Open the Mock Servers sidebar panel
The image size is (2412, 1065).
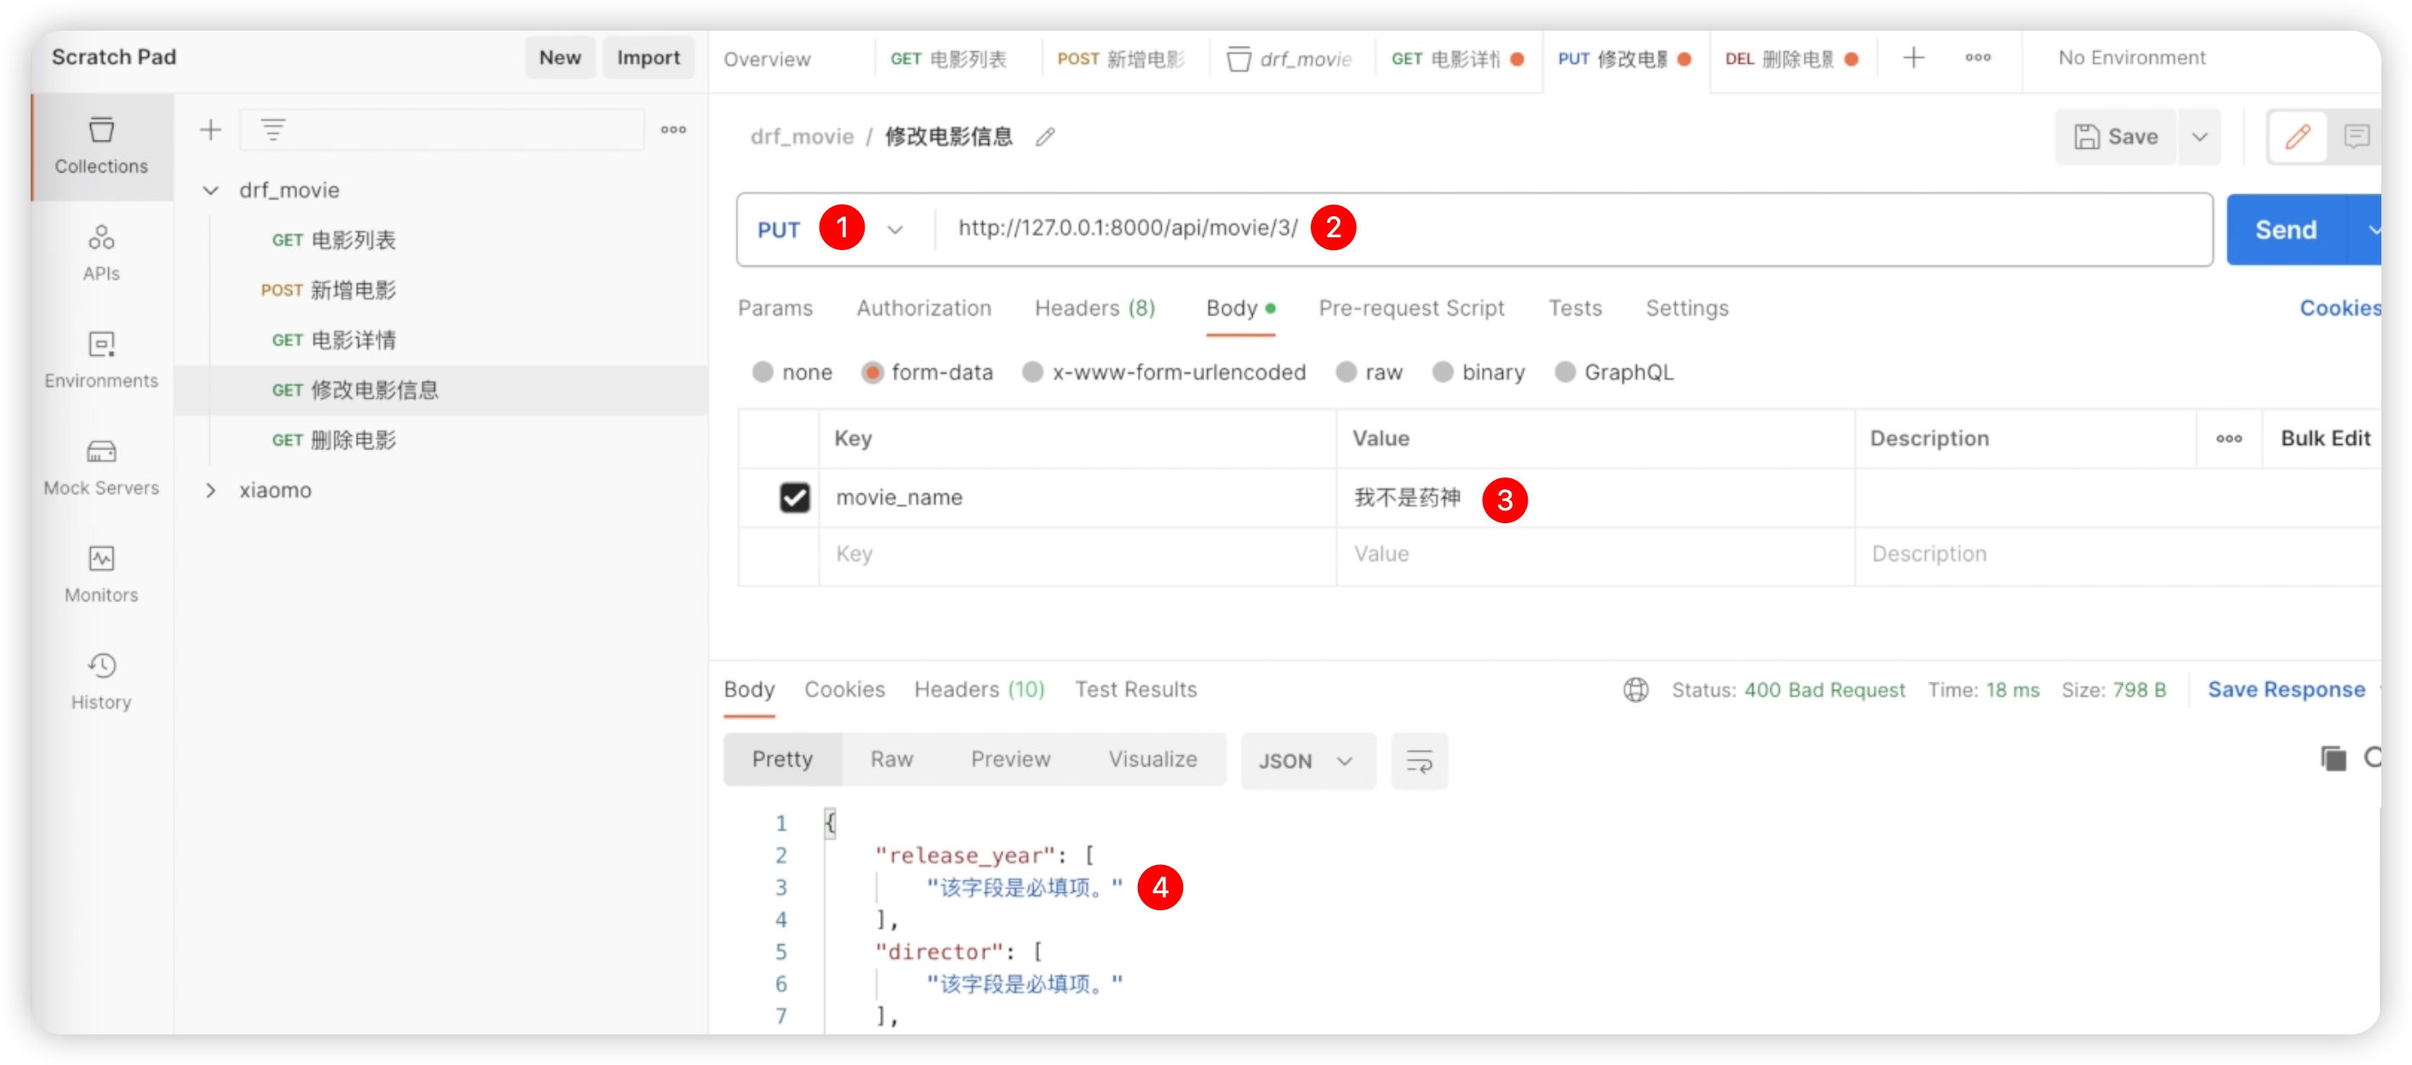tap(101, 467)
